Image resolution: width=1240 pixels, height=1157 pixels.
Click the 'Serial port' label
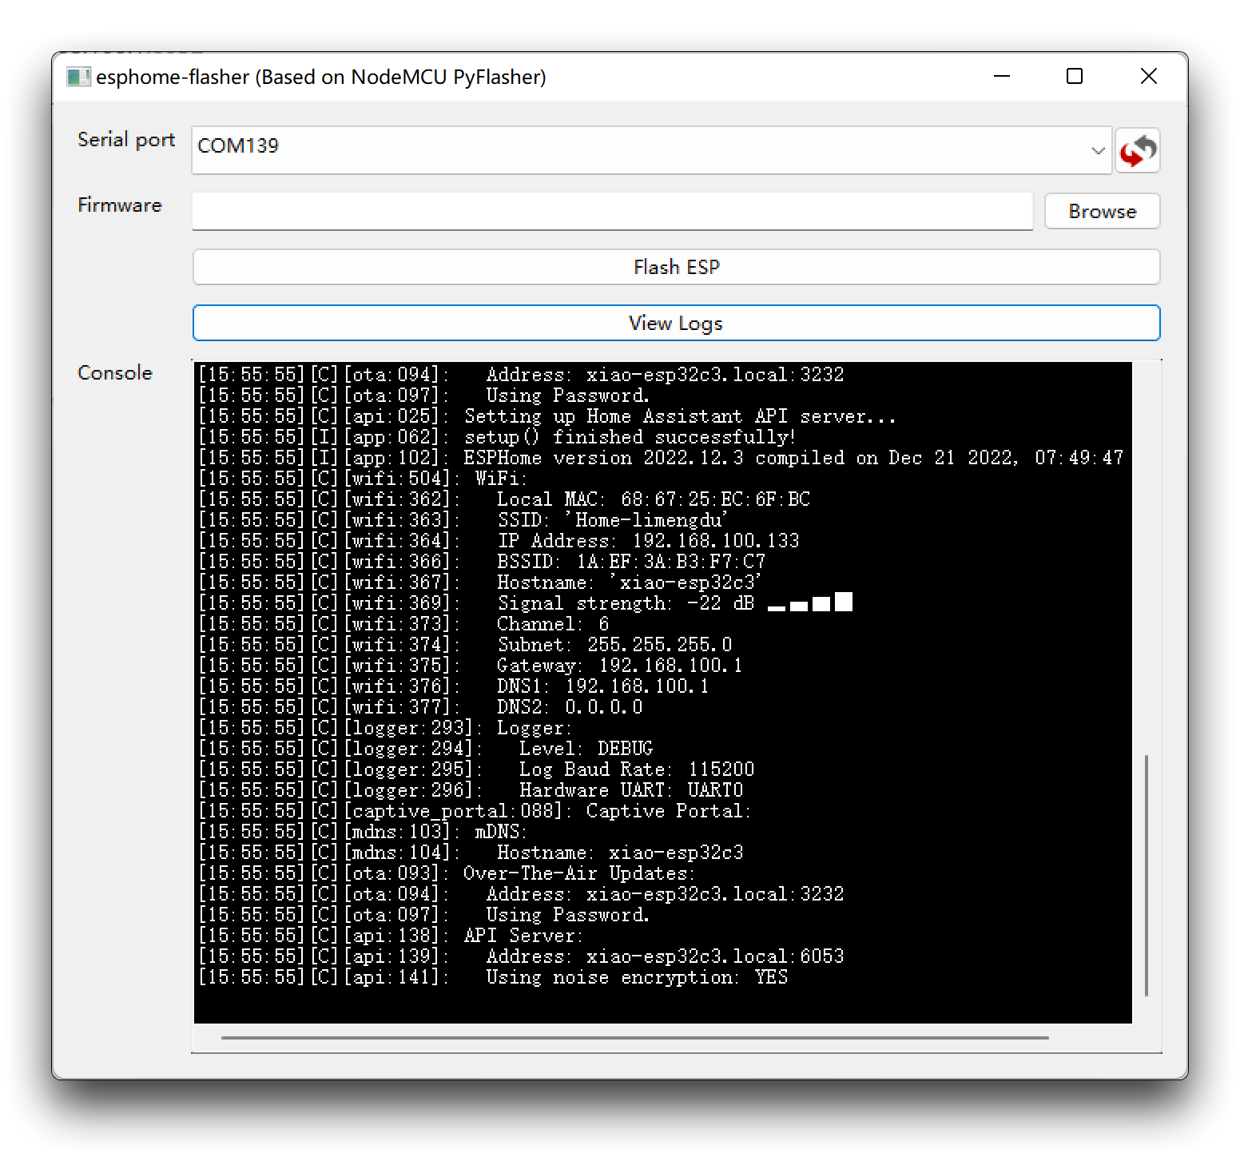[126, 140]
